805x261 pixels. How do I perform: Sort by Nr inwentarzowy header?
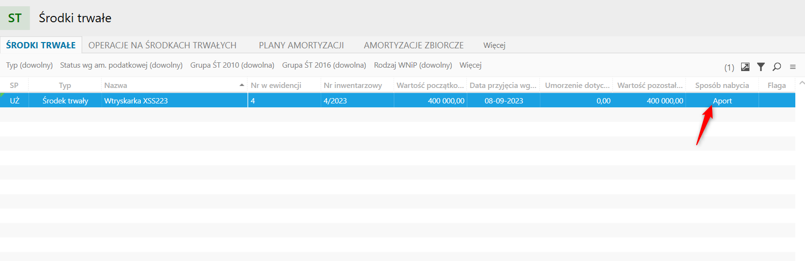coord(358,85)
